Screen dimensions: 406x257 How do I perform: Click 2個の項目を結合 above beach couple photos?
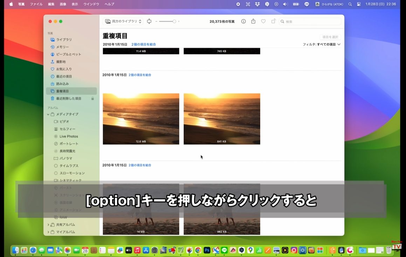click(x=140, y=165)
